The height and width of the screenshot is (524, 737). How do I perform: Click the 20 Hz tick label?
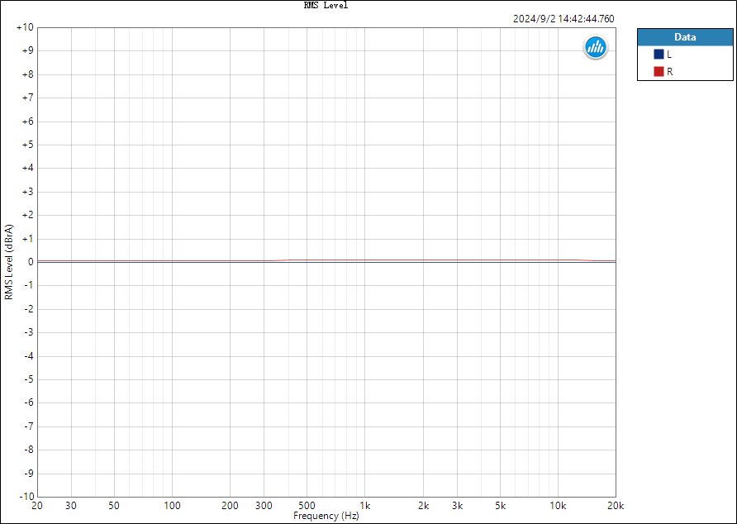(37, 506)
